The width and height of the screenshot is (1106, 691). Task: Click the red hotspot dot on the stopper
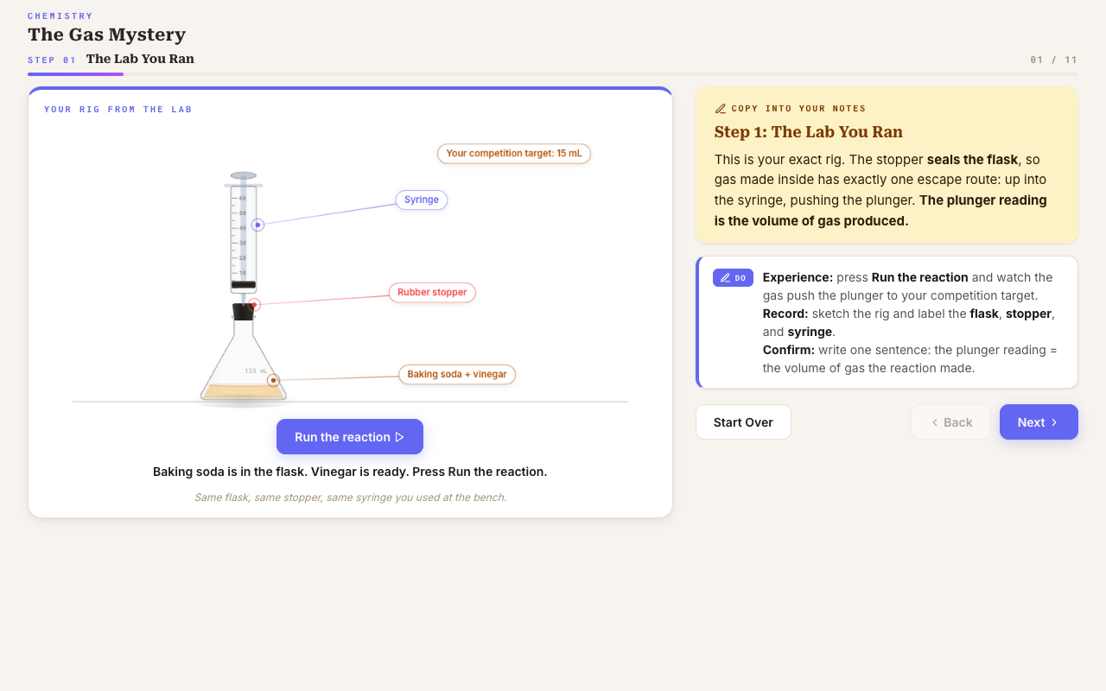point(254,305)
